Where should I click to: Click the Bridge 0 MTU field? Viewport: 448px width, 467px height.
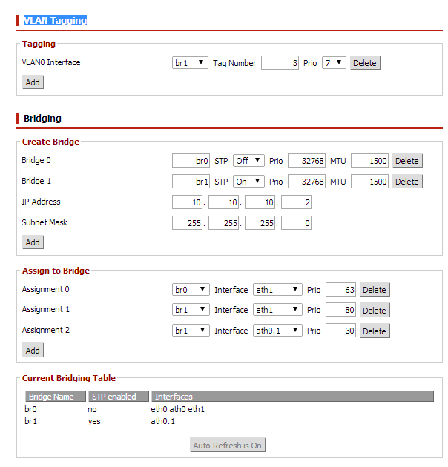tap(369, 161)
